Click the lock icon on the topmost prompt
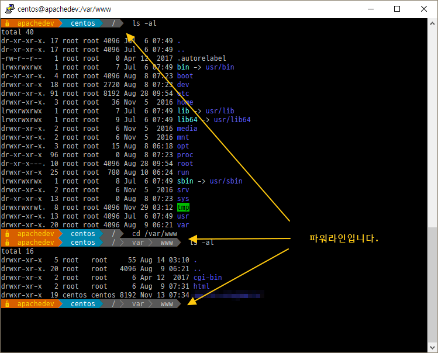 pyautogui.click(x=6, y=23)
